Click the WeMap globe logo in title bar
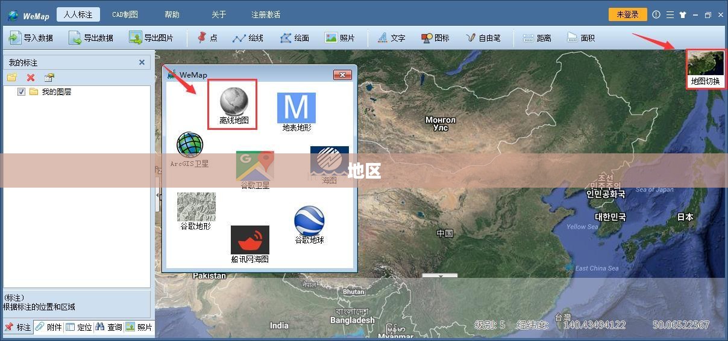728x341 pixels. 13,16
